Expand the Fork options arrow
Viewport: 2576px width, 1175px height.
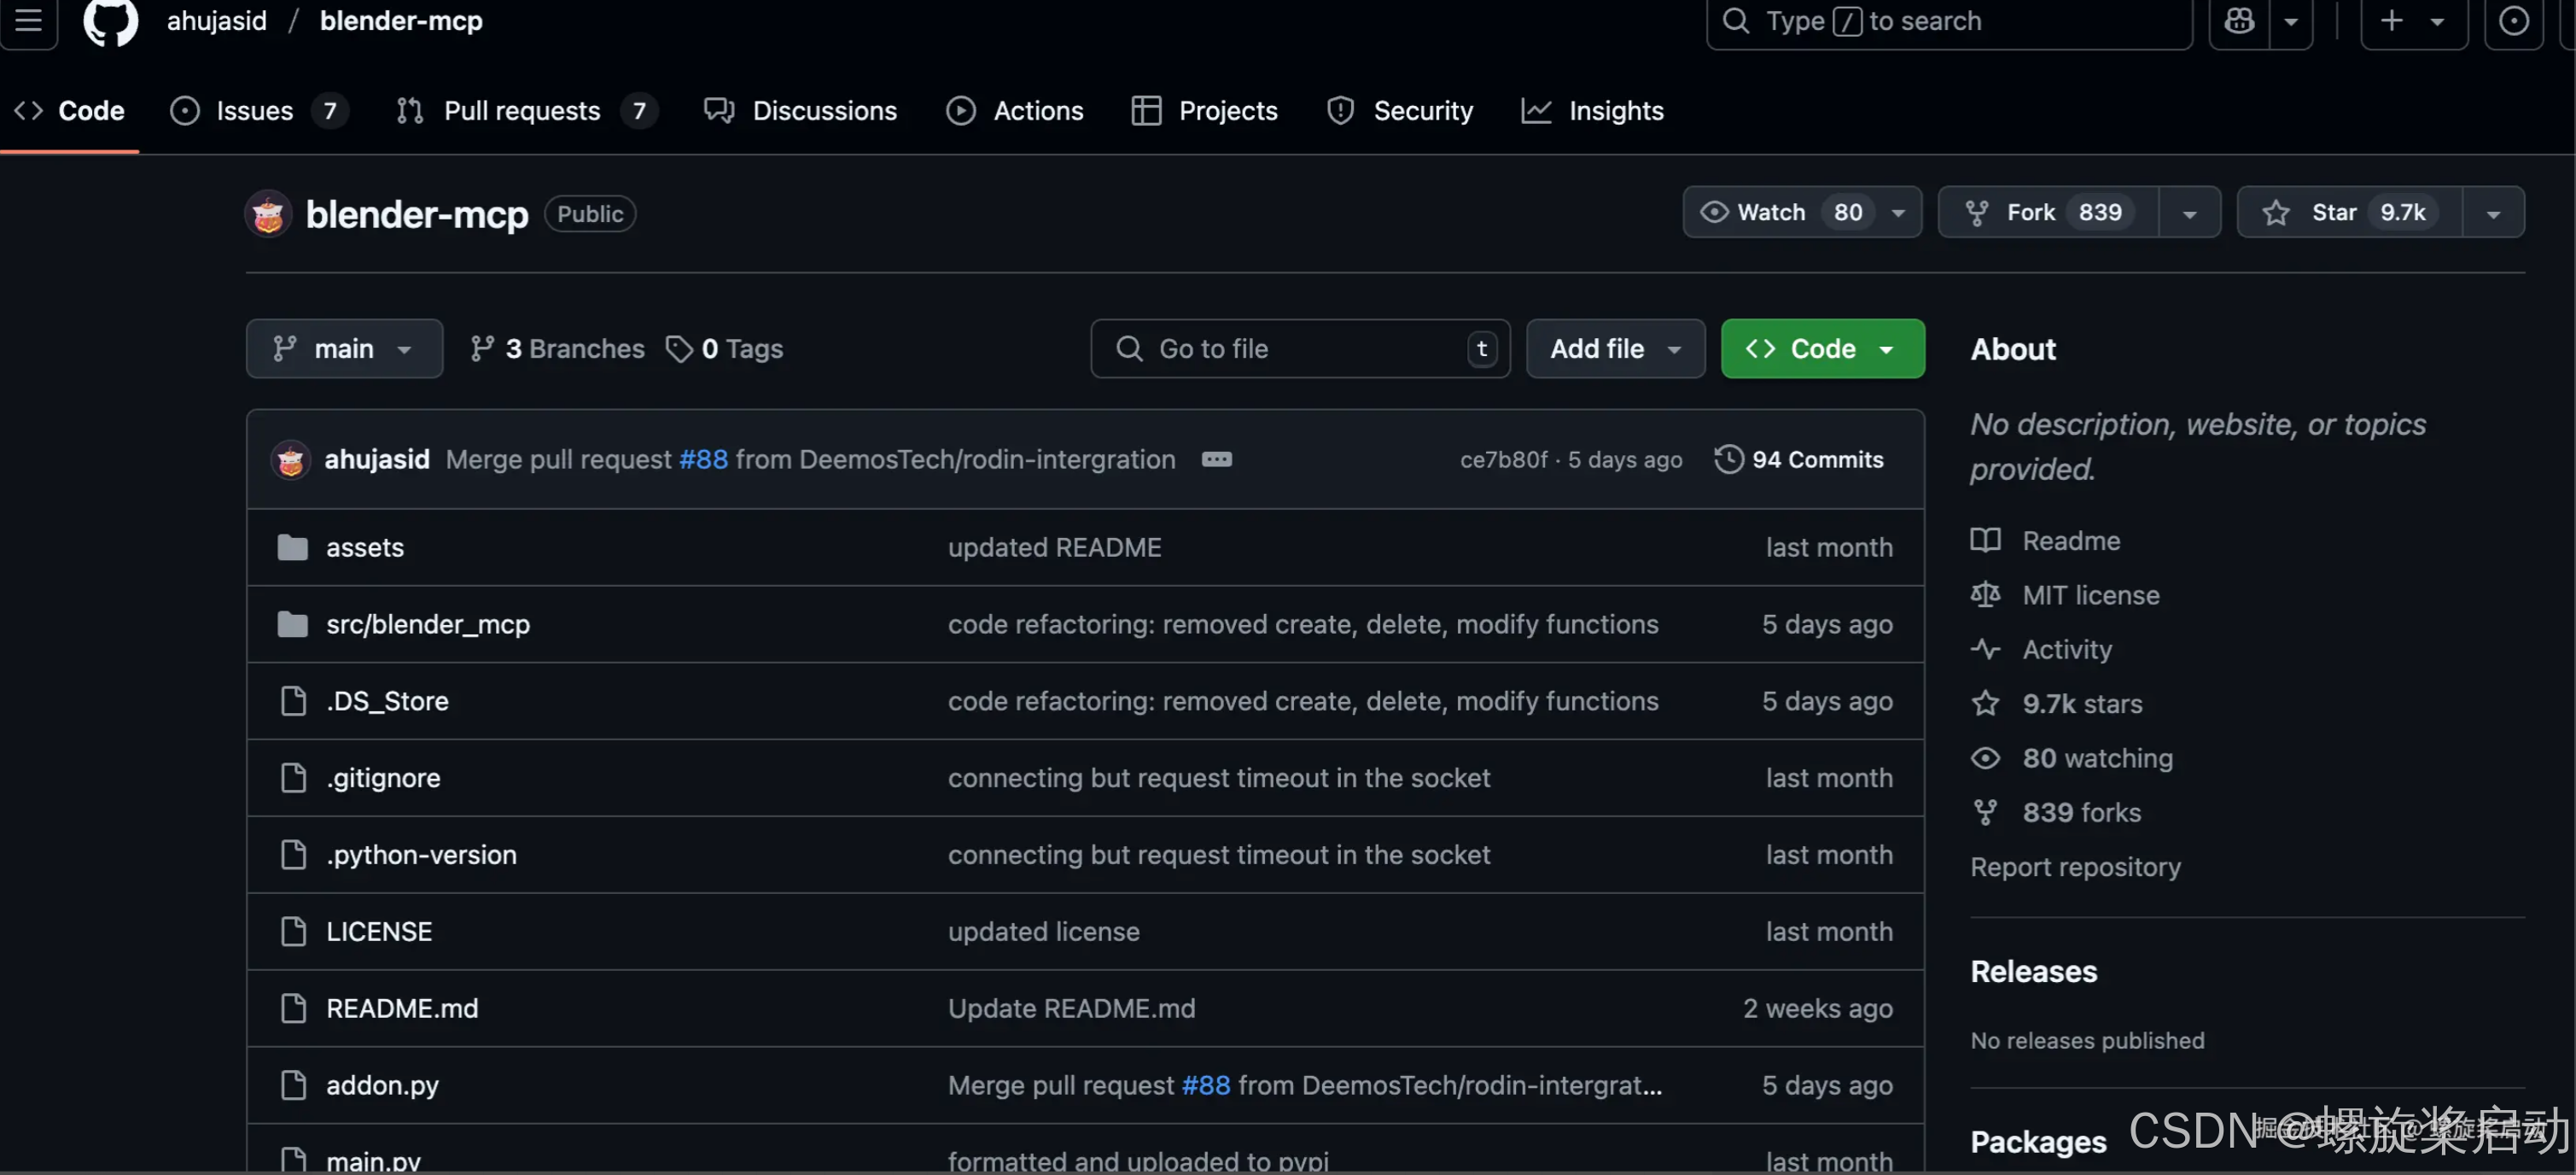(x=2189, y=212)
